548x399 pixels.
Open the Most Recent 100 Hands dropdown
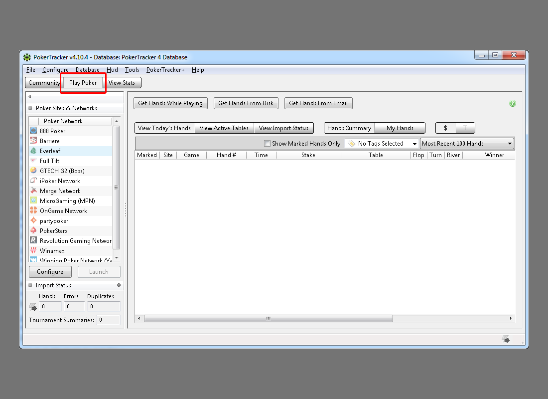point(467,144)
